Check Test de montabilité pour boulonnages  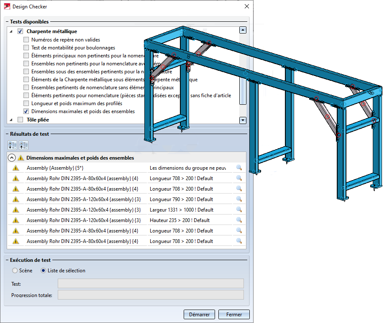coord(26,48)
